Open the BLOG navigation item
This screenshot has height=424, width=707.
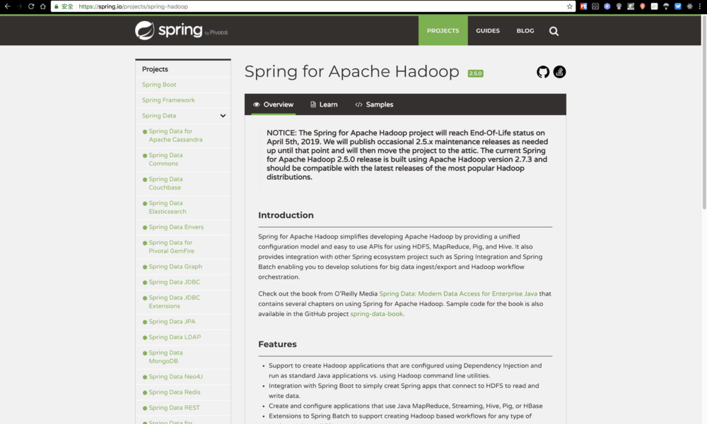click(525, 30)
